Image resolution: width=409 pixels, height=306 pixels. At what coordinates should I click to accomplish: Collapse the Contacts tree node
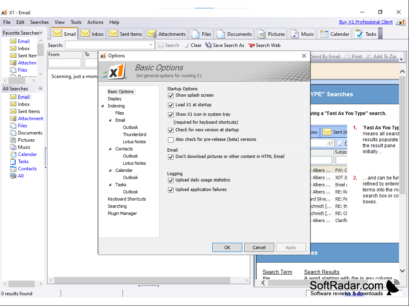click(110, 149)
